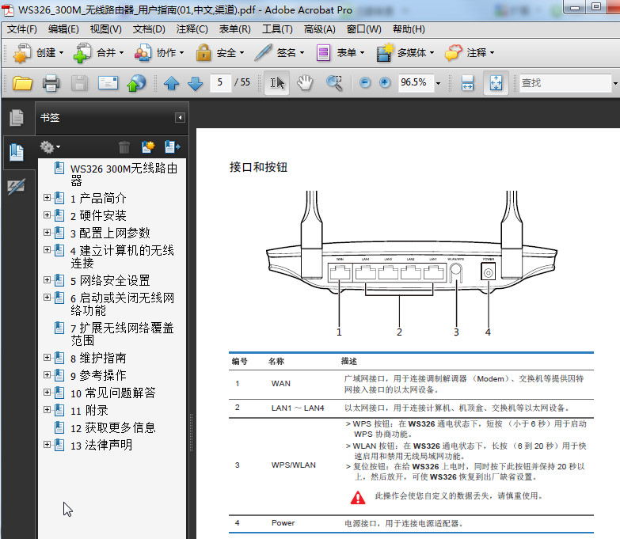
Task: Open the 工具(T) menu
Action: click(277, 29)
